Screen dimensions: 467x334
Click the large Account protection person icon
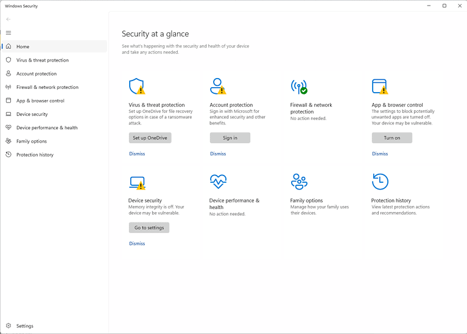[218, 86]
